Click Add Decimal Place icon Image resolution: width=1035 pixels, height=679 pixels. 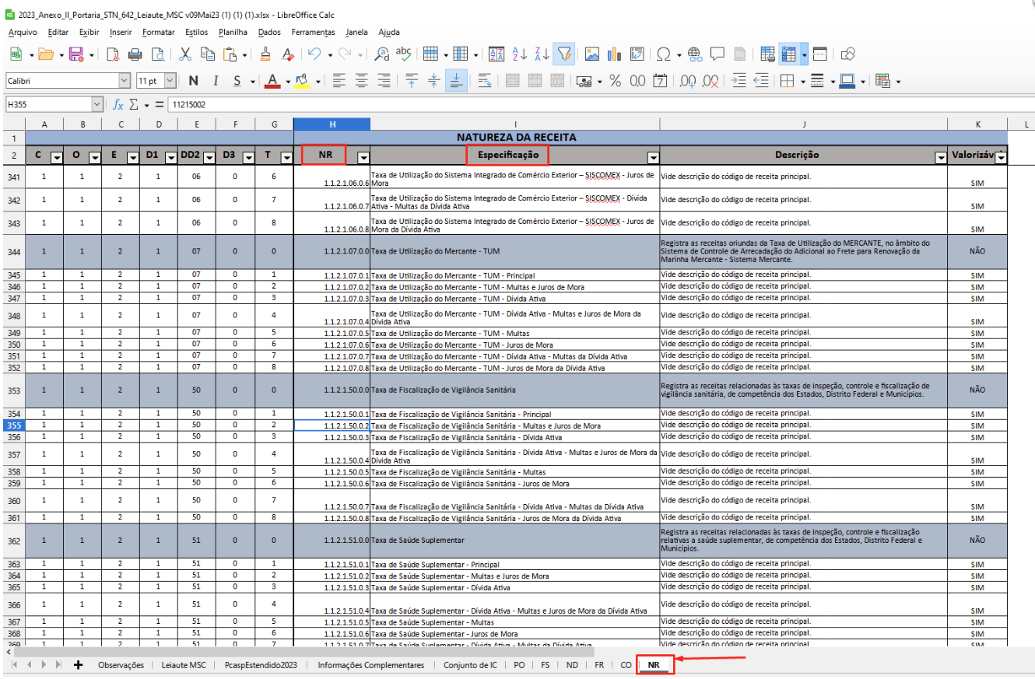[x=687, y=80]
